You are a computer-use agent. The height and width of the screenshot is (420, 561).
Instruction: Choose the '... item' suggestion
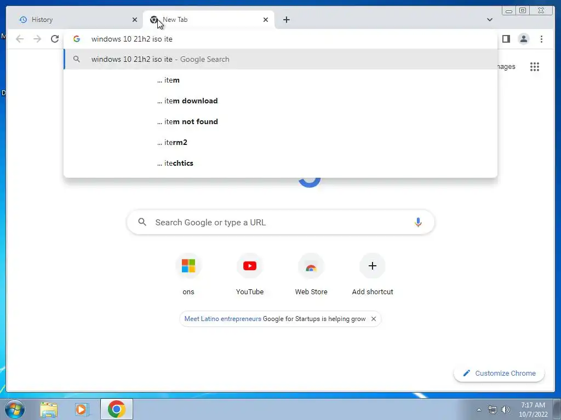(280, 80)
